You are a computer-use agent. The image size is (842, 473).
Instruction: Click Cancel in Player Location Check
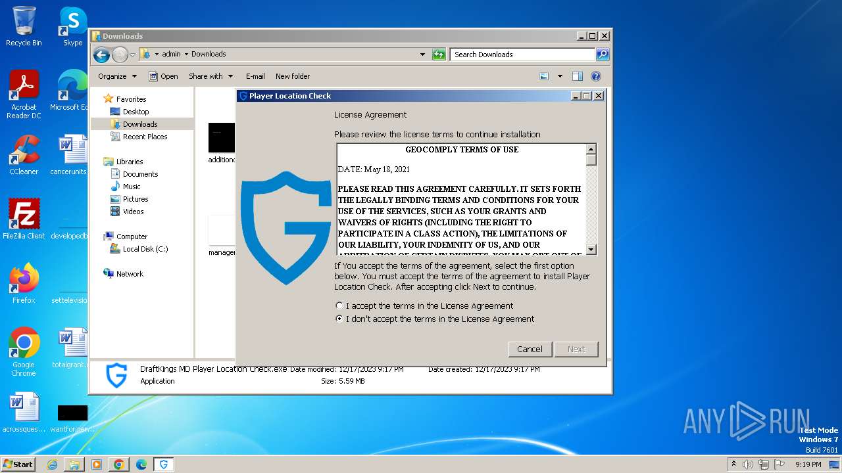pyautogui.click(x=530, y=349)
